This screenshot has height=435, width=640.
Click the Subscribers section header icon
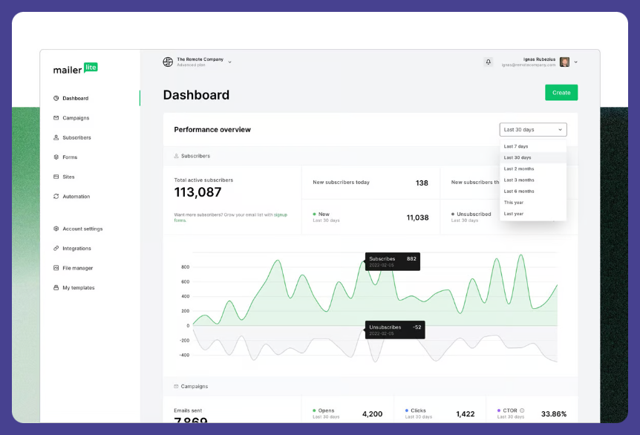176,156
